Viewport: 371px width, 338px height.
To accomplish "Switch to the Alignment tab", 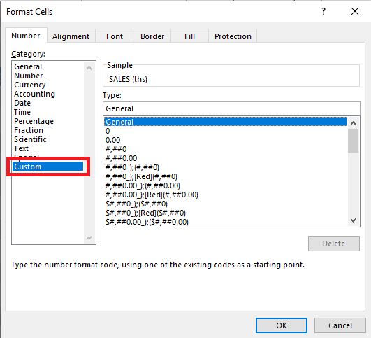I will [71, 36].
